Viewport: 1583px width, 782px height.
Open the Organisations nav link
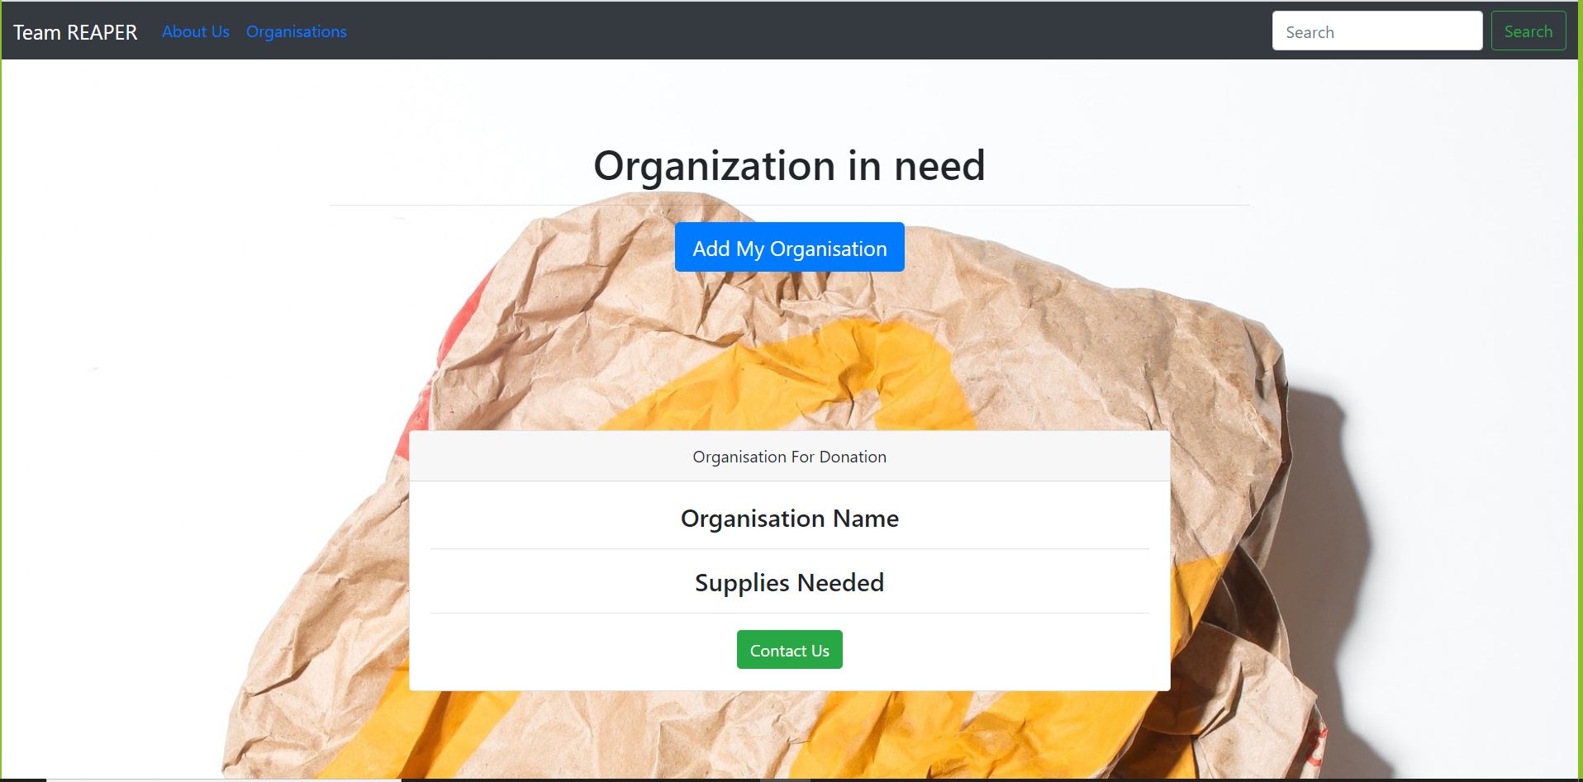pos(297,31)
